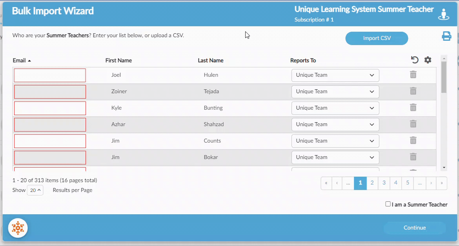The width and height of the screenshot is (459, 246).
Task: Go to the previous page arrow
Action: click(337, 183)
